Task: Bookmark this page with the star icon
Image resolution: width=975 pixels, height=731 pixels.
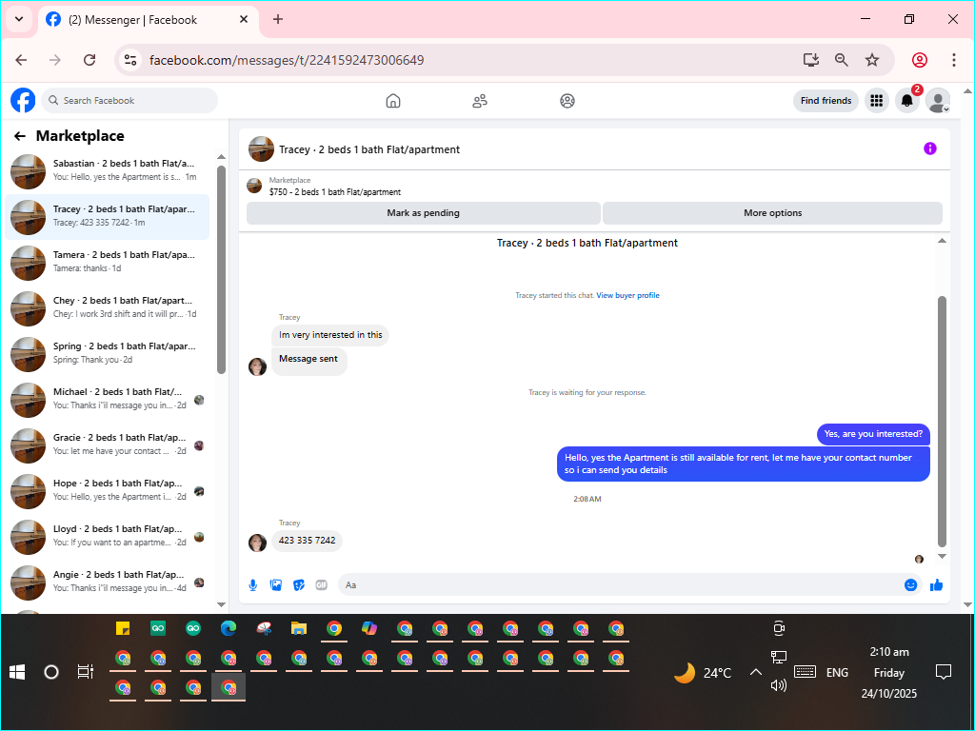Action: click(x=872, y=60)
